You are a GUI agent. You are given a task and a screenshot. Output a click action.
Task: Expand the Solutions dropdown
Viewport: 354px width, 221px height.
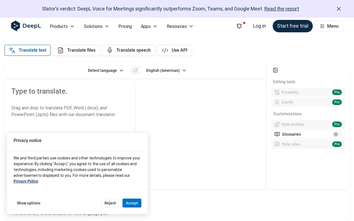pos(96,26)
